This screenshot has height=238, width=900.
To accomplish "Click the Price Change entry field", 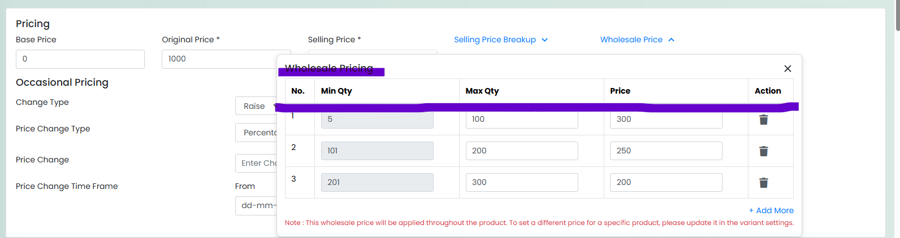I will (256, 163).
